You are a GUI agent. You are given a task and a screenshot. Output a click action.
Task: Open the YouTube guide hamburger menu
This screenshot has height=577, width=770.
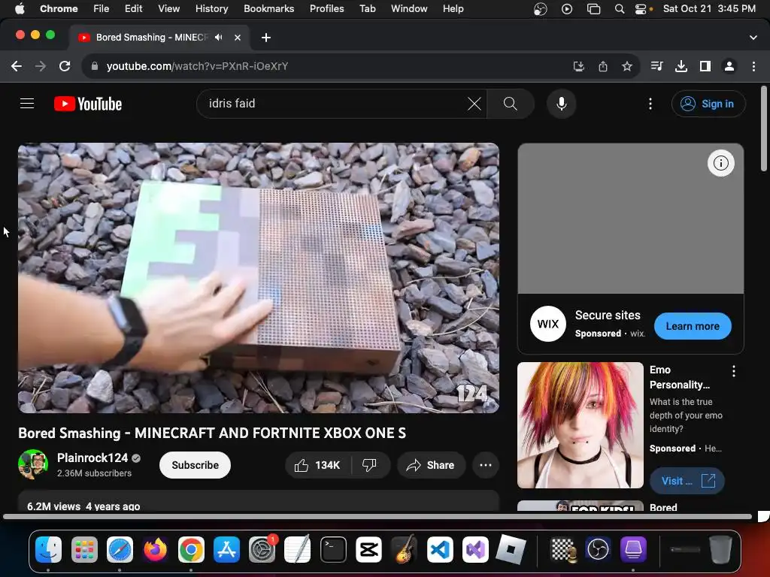click(27, 104)
